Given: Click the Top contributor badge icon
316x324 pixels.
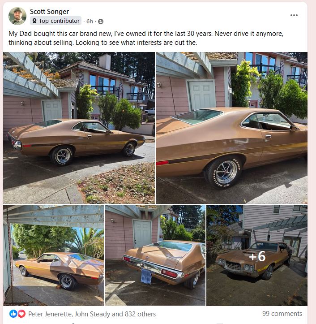Looking at the screenshot, I should click(34, 21).
